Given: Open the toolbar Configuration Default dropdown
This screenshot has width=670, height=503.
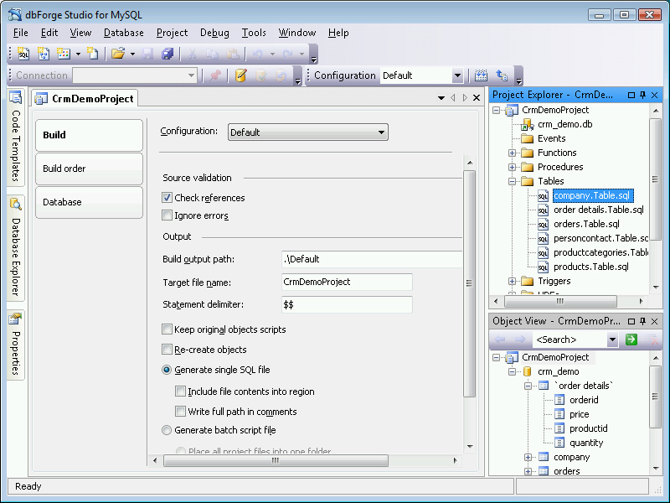Looking at the screenshot, I should tap(457, 75).
